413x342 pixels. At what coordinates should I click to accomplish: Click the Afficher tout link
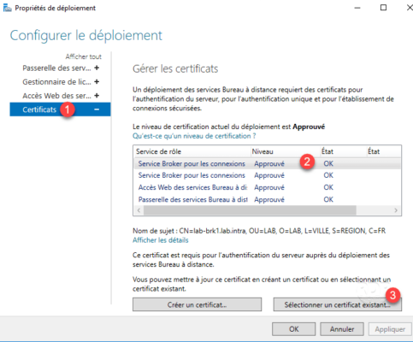84,56
